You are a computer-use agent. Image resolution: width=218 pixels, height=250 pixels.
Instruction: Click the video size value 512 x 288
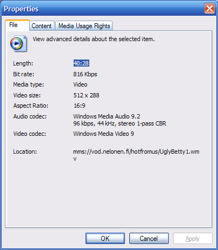click(x=86, y=95)
